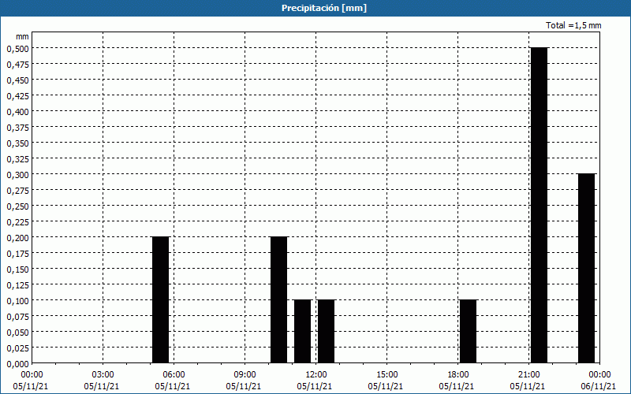This screenshot has height=394, width=631.
Task: Click the 0,275 y-axis value
Action: (17, 190)
